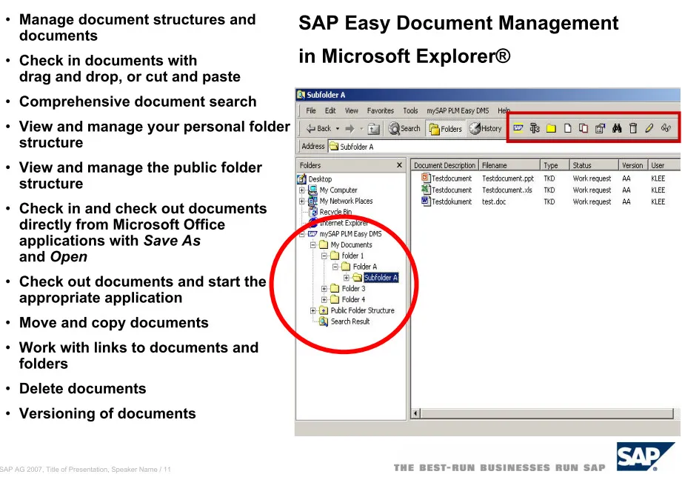Open the Favorites menu
The image size is (682, 477).
click(381, 110)
